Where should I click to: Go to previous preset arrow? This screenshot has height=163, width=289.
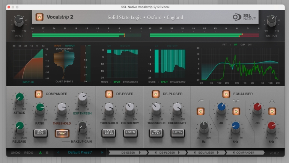coord(58,152)
